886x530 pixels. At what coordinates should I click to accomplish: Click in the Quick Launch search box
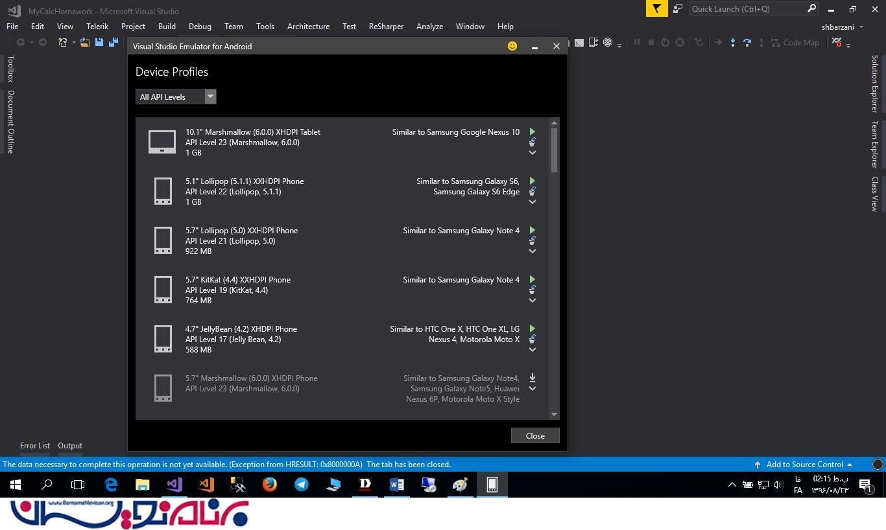pyautogui.click(x=746, y=8)
